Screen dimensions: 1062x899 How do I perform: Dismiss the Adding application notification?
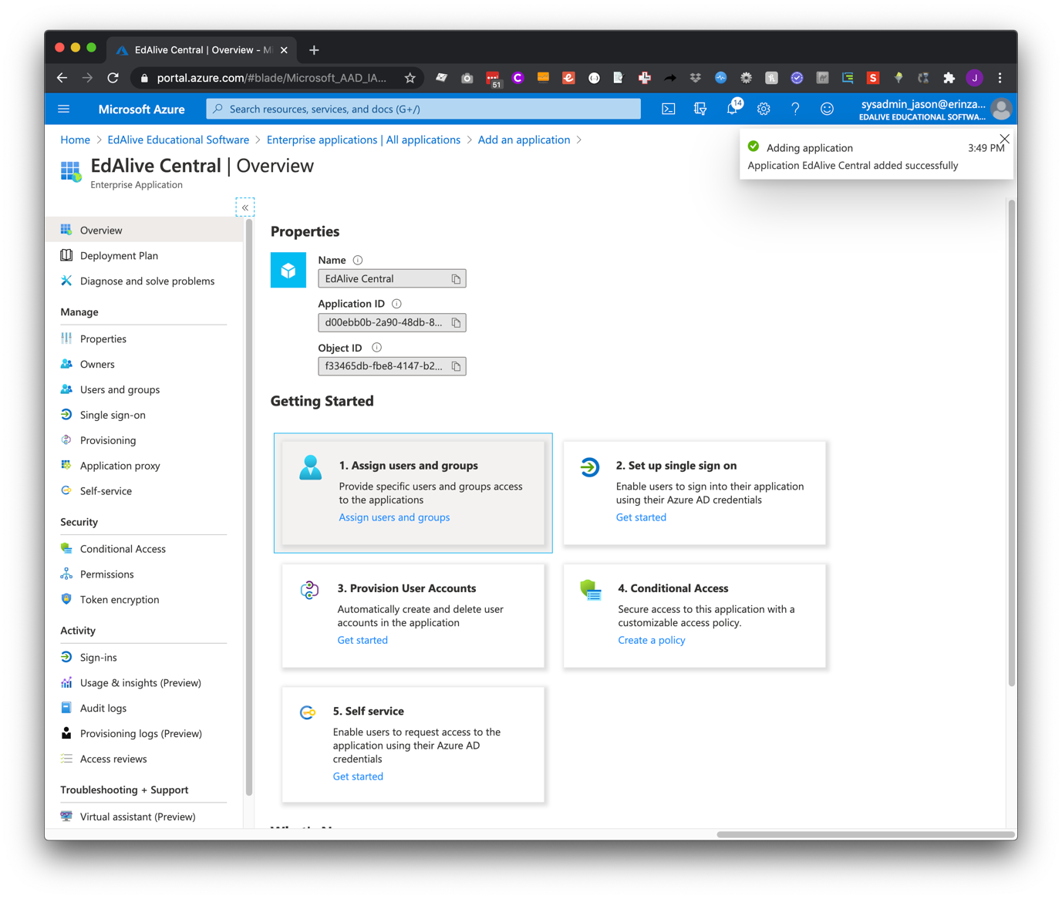[1004, 139]
